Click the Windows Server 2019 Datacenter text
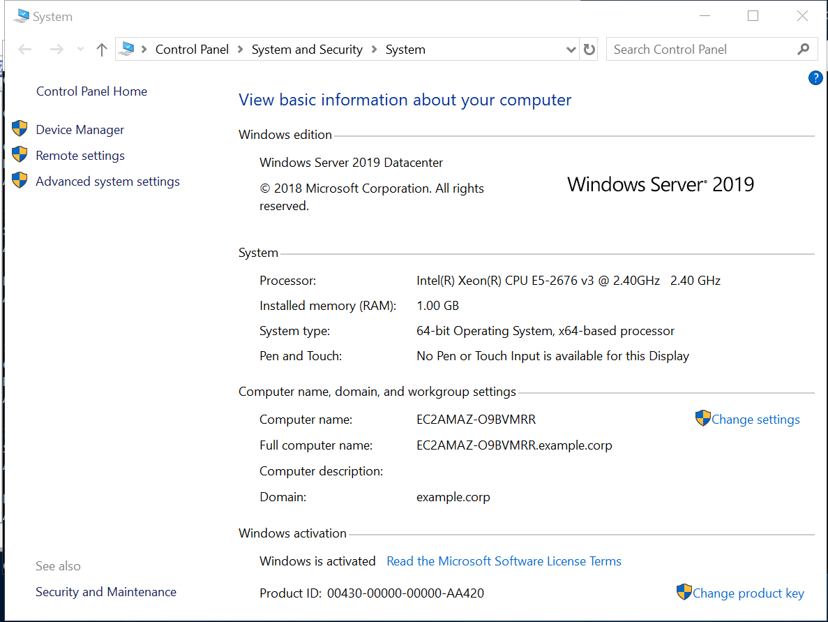This screenshot has width=828, height=622. tap(351, 163)
